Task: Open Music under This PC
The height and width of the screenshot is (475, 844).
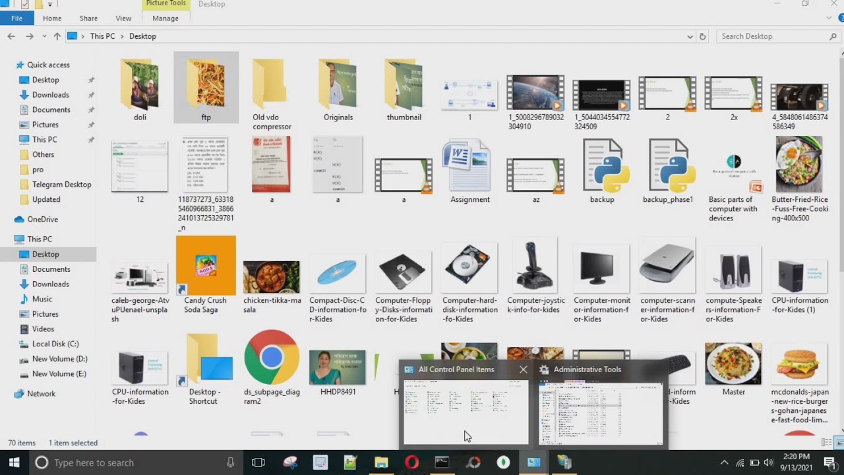Action: click(x=42, y=299)
